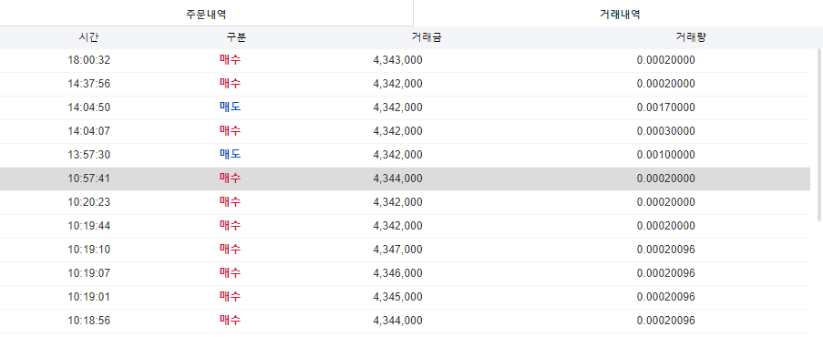The image size is (823, 337).
Task: Select the highlighted 10:57:41 trade row
Action: coord(406,179)
